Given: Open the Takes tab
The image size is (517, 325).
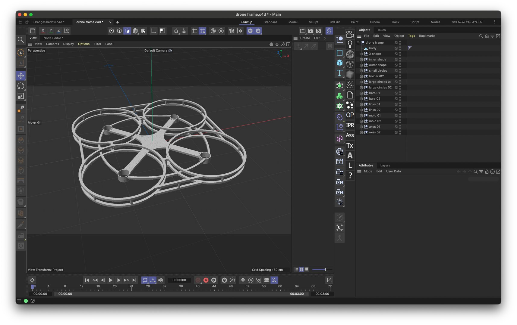Looking at the screenshot, I should click(381, 30).
